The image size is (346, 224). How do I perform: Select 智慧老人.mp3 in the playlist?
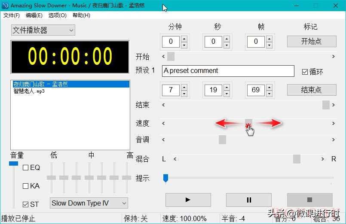29,91
